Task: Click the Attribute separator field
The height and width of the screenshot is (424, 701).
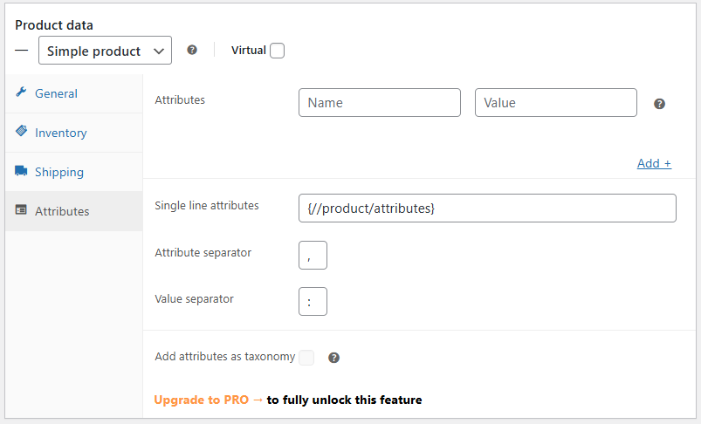Action: pyautogui.click(x=313, y=256)
